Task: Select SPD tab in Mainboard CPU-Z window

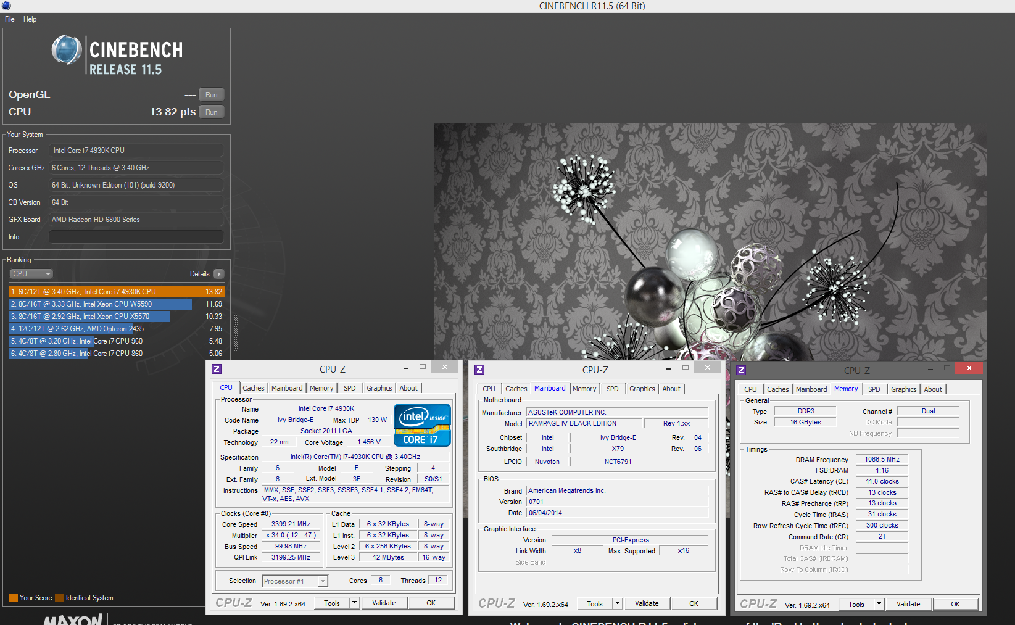Action: coord(613,389)
